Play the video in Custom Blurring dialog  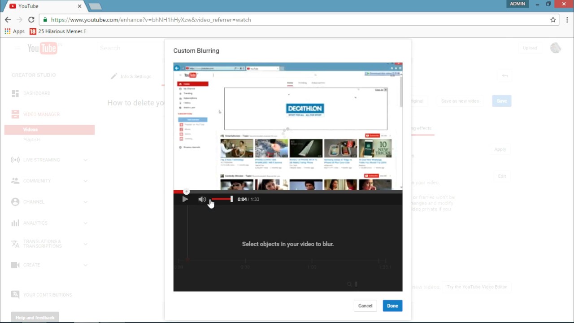185,199
